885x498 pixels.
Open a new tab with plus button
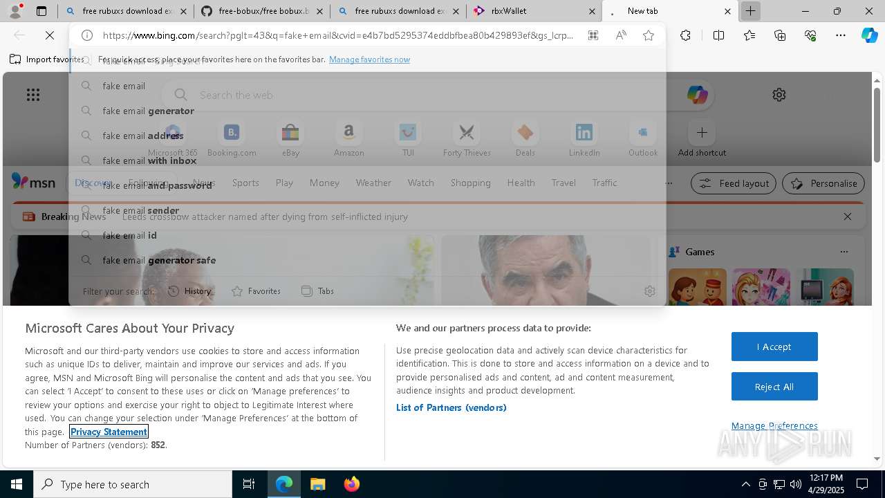pos(750,11)
